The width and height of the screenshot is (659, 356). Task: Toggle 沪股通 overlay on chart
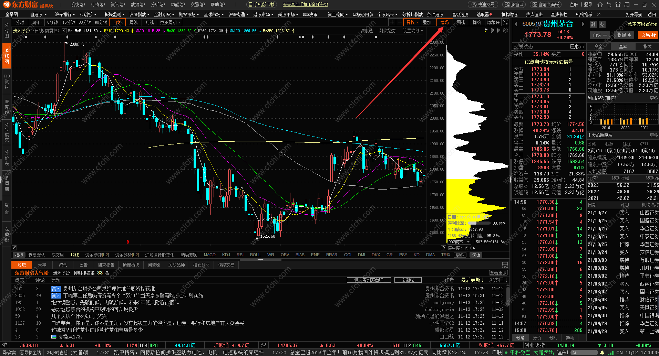[x=367, y=31]
